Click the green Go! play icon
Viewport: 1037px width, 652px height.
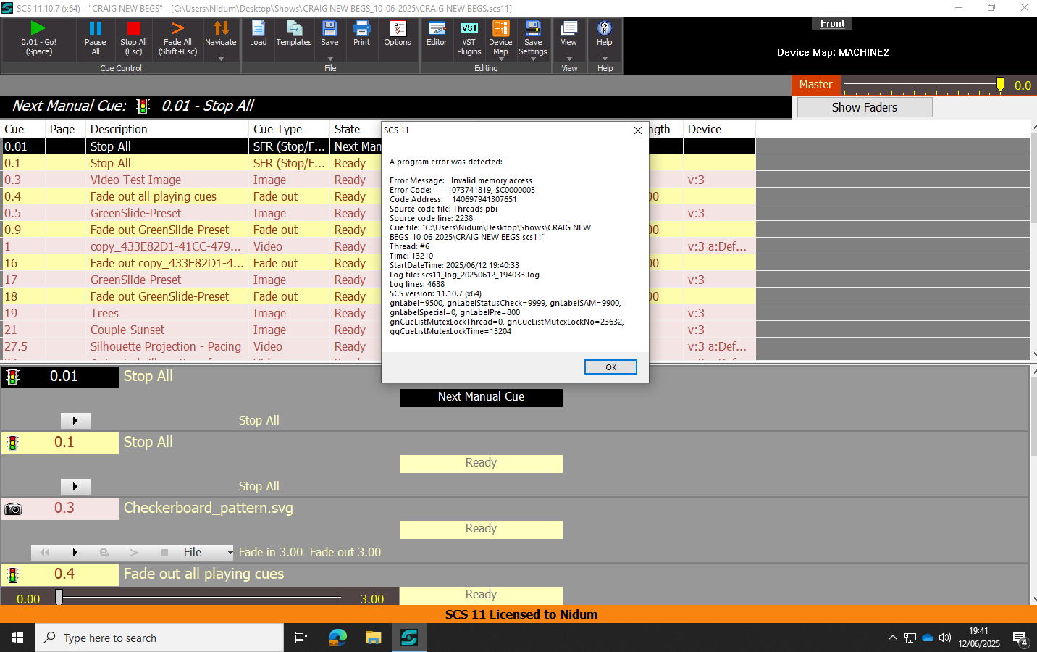click(x=38, y=28)
